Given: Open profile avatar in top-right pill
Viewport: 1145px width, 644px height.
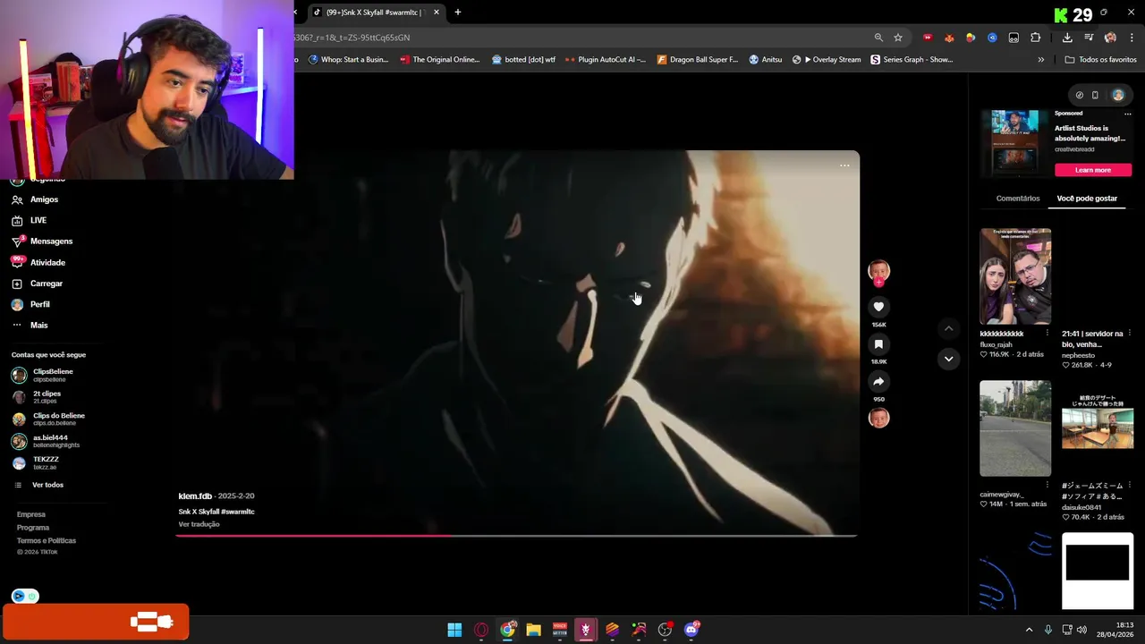Looking at the screenshot, I should click(x=1118, y=95).
